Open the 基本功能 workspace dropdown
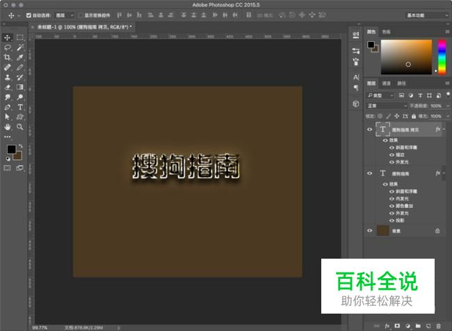The height and width of the screenshot is (331, 452). click(427, 15)
